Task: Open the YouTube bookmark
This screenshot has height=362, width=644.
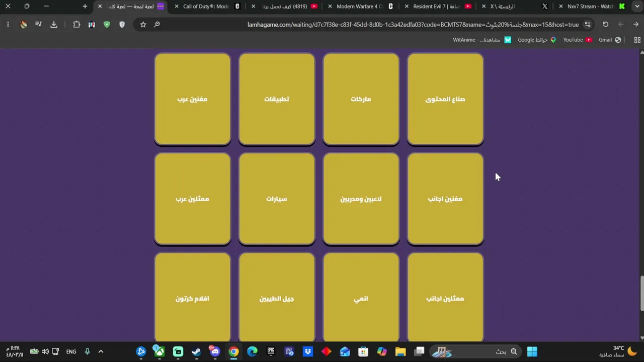Action: (577, 40)
